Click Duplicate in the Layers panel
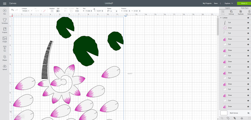251x120 pixels. 241,13
